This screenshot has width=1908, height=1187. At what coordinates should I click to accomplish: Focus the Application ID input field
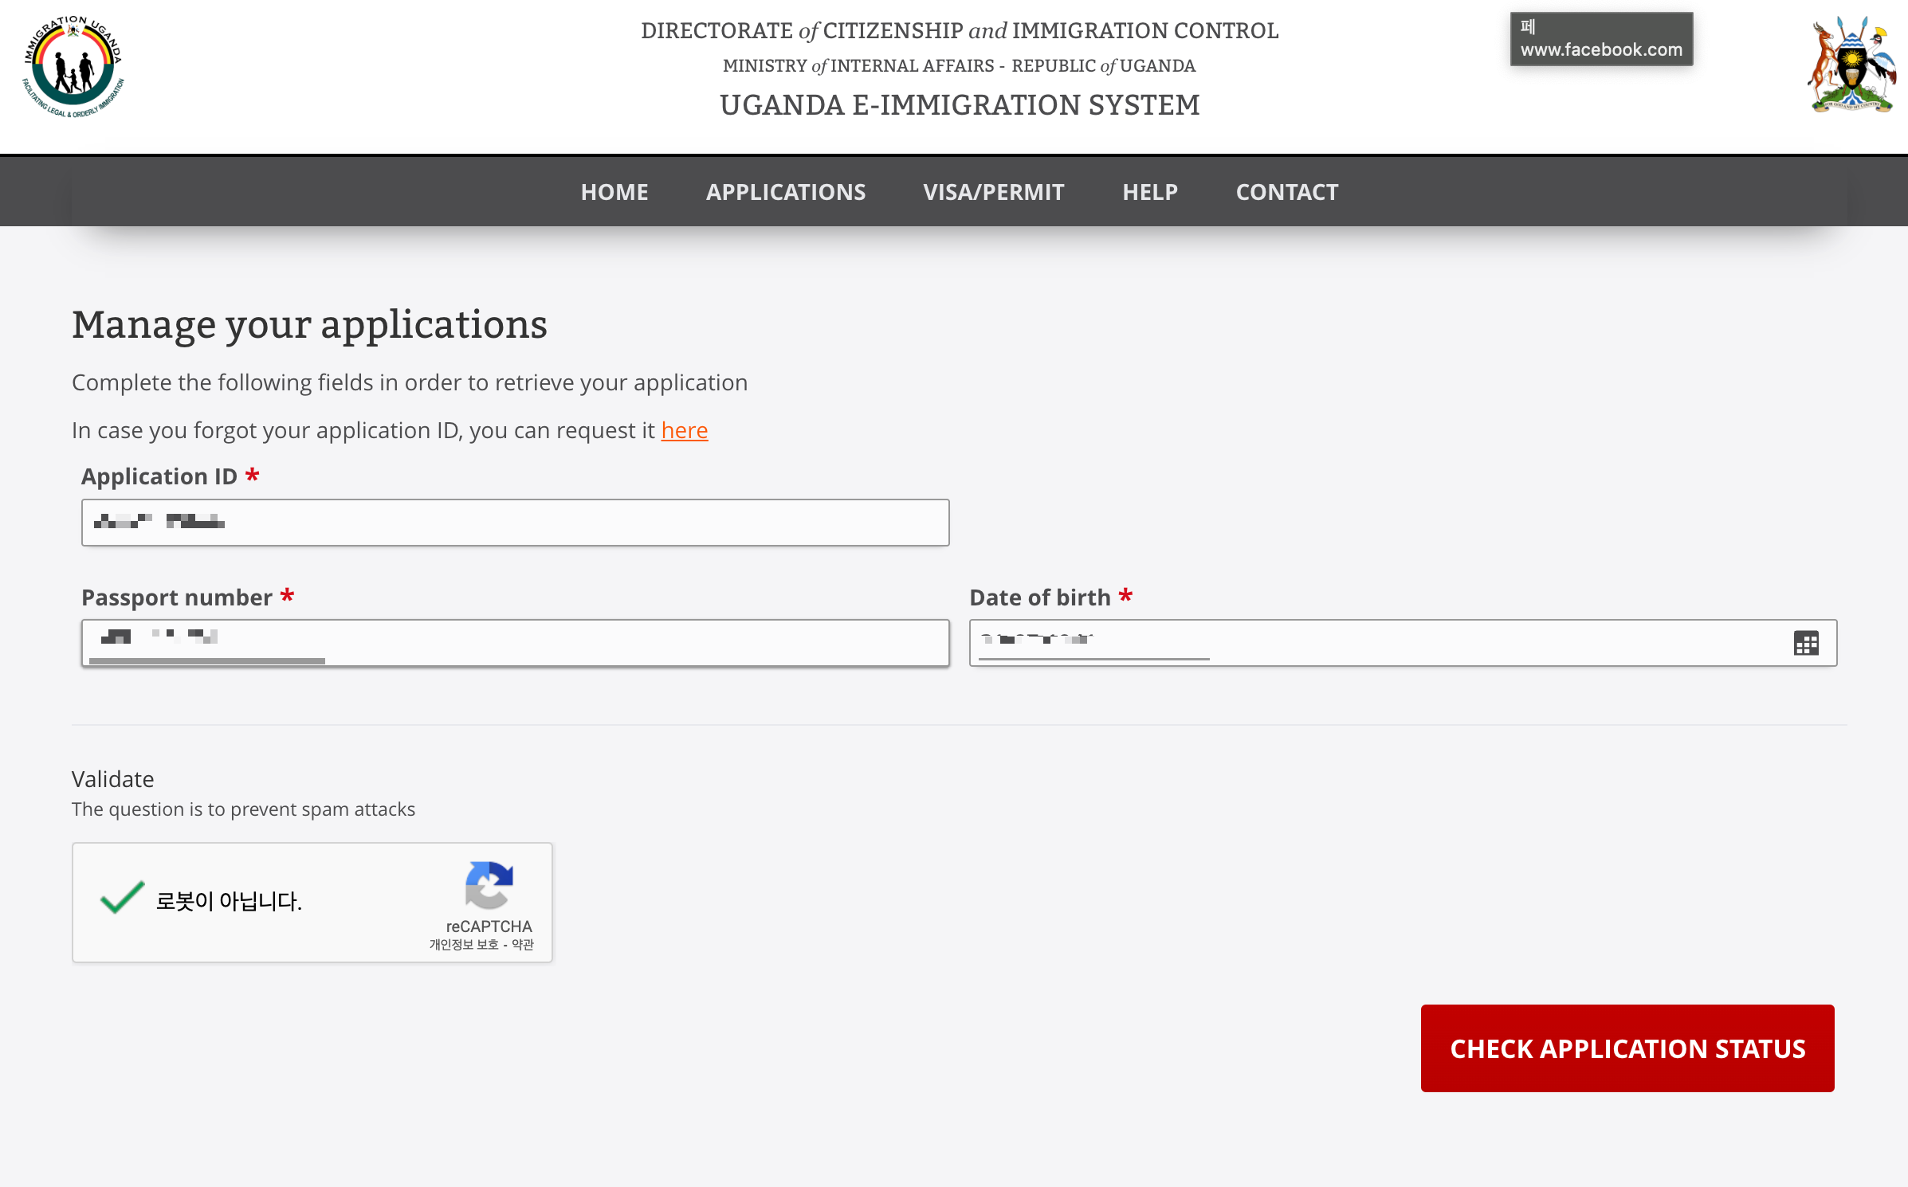coord(515,523)
